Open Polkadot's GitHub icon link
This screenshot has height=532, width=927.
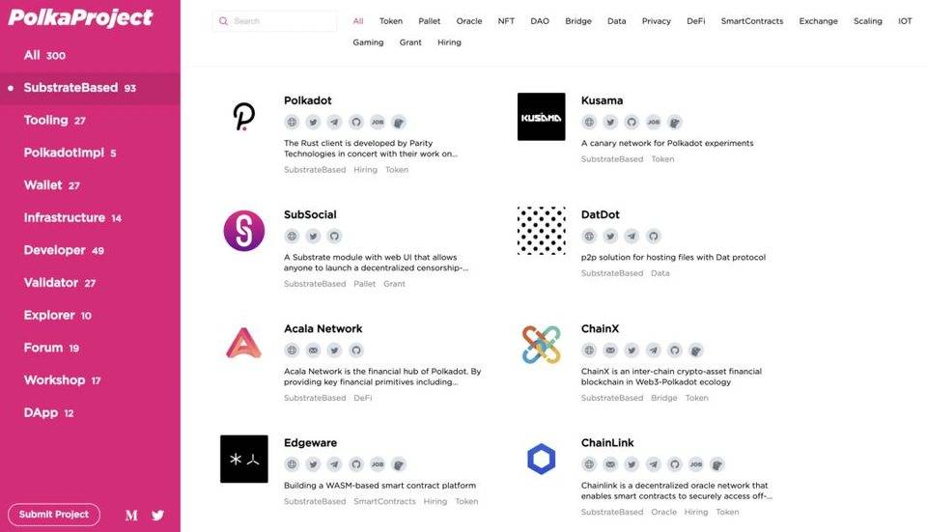tap(355, 122)
